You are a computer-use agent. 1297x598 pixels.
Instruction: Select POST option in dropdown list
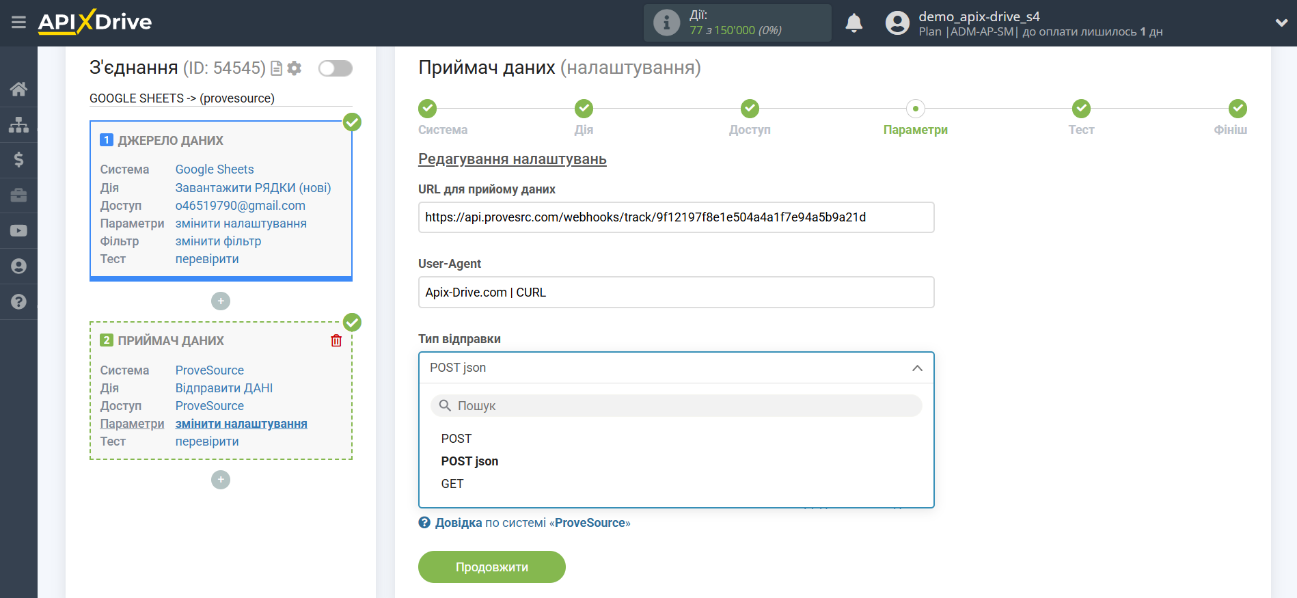tap(456, 439)
